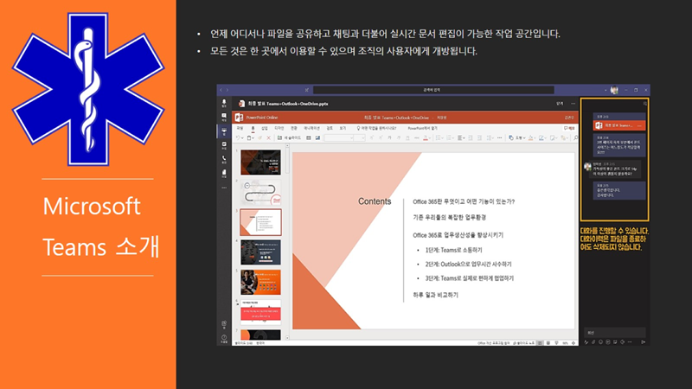
Task: Go forward with Teams navigation arrow
Action: point(227,90)
